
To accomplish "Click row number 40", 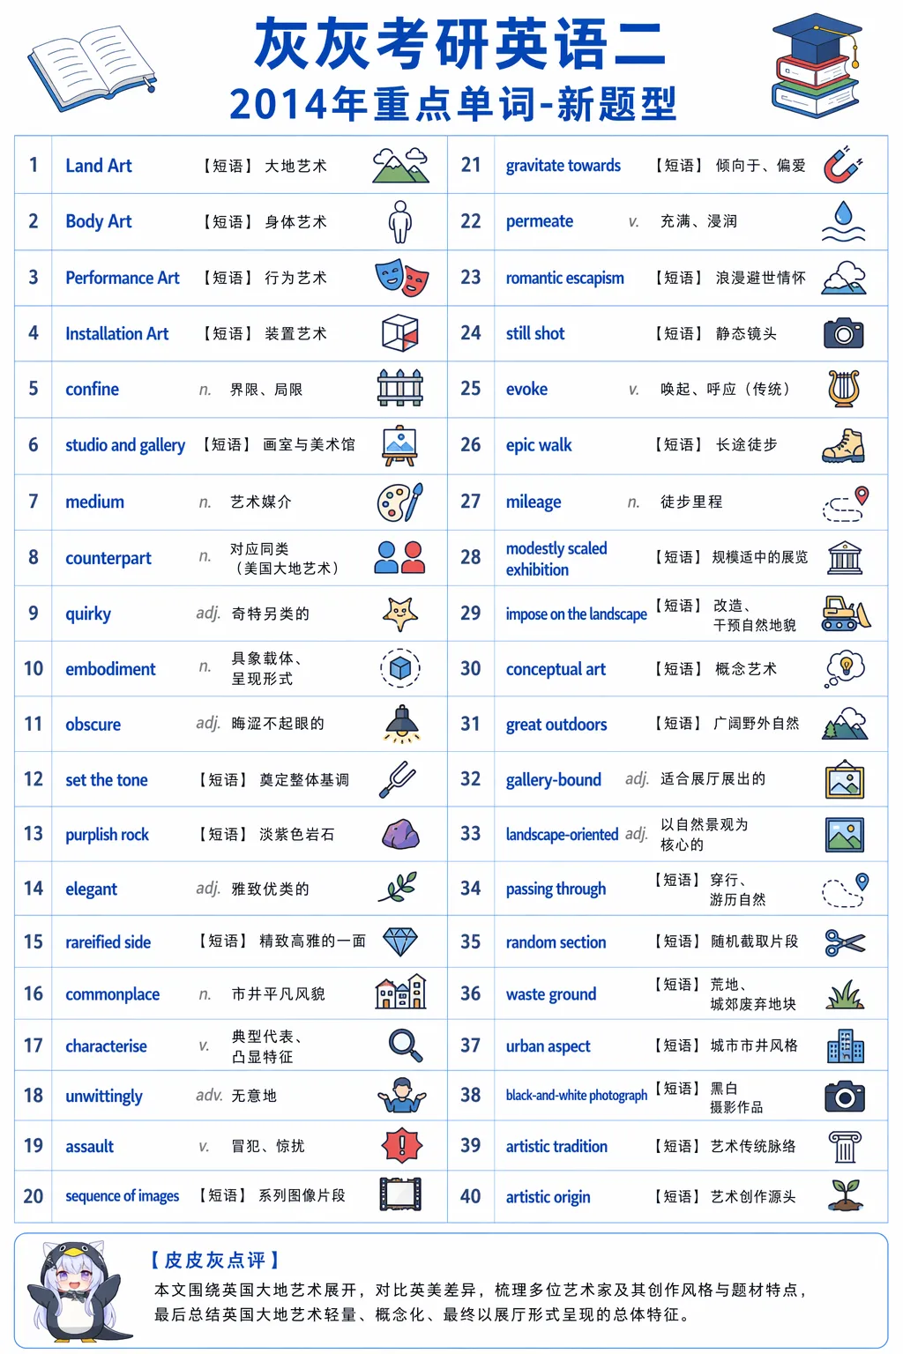I will (470, 1196).
